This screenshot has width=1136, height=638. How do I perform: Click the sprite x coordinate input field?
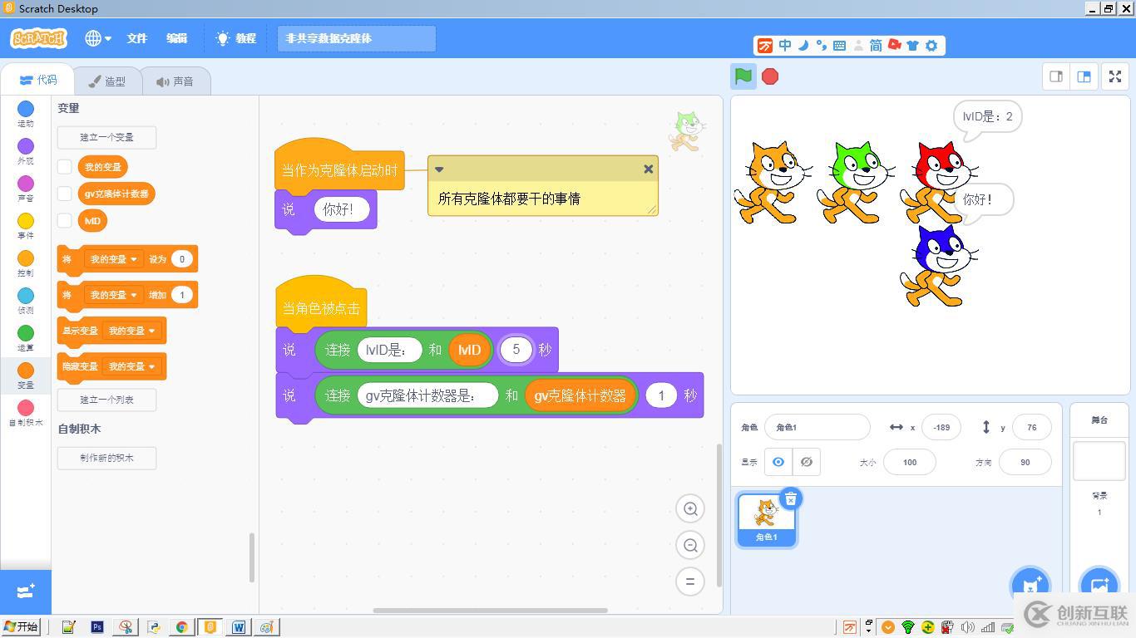point(941,426)
